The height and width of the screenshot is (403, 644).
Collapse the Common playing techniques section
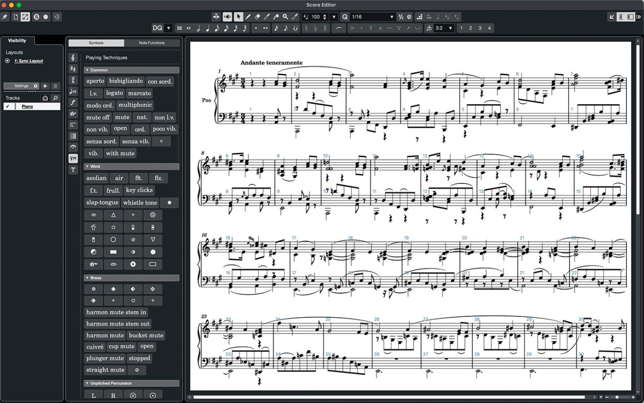click(87, 70)
